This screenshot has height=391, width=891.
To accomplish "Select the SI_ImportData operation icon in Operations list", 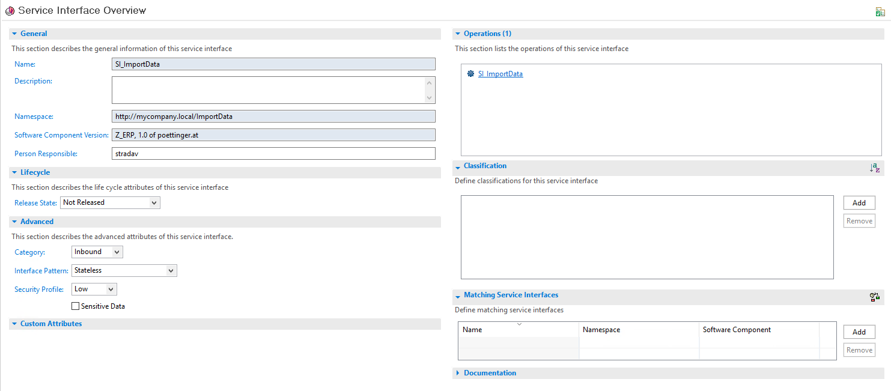I will 470,73.
